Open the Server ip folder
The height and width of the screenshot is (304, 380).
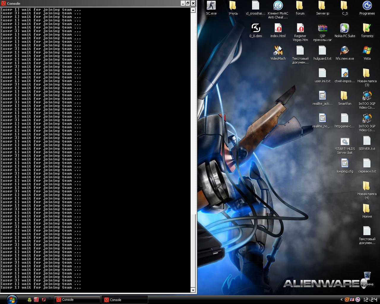tap(322, 8)
